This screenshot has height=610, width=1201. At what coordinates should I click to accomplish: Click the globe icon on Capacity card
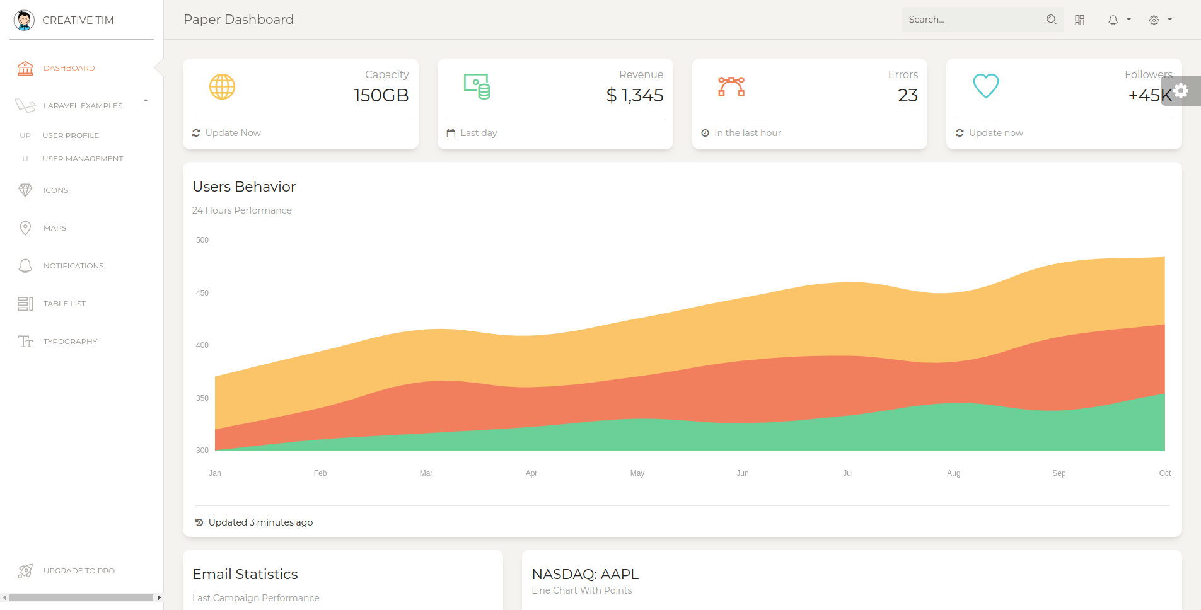(x=222, y=86)
